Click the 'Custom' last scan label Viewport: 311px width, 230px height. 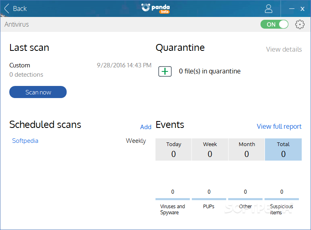[20, 65]
